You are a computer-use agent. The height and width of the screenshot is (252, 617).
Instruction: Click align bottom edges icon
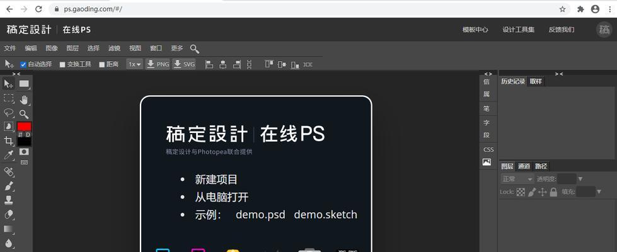pos(295,64)
